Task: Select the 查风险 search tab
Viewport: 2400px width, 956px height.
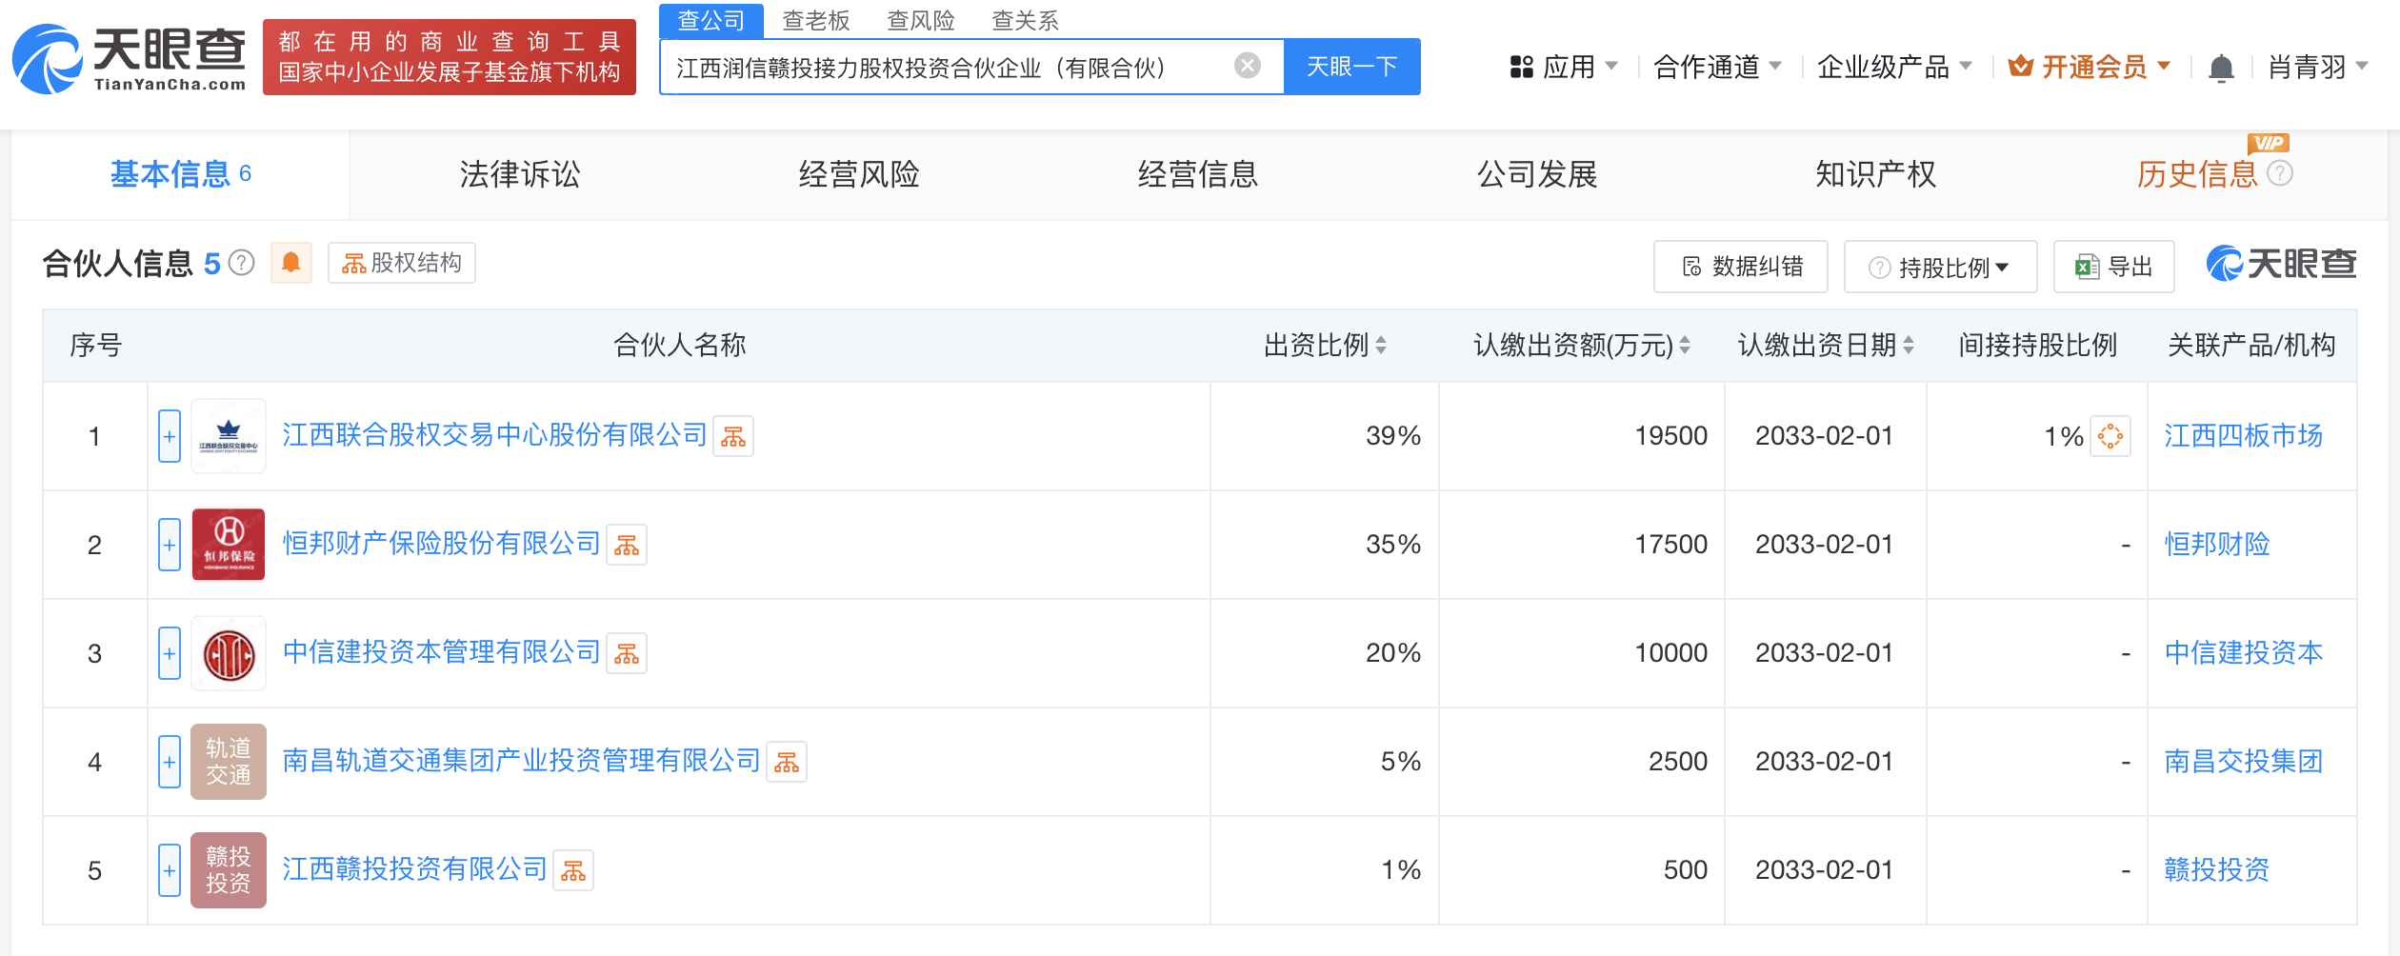Action: 920,20
